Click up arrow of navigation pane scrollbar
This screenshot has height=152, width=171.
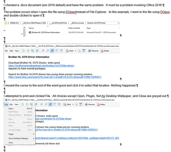(24, 28)
